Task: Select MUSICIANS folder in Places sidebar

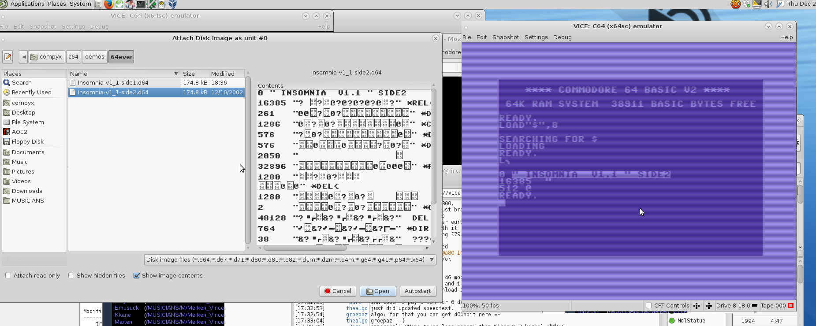Action: coord(34,201)
